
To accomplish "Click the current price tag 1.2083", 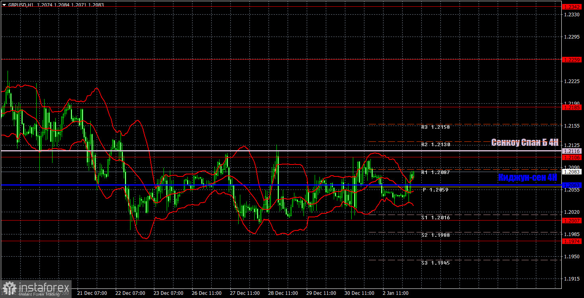I will 572,172.
